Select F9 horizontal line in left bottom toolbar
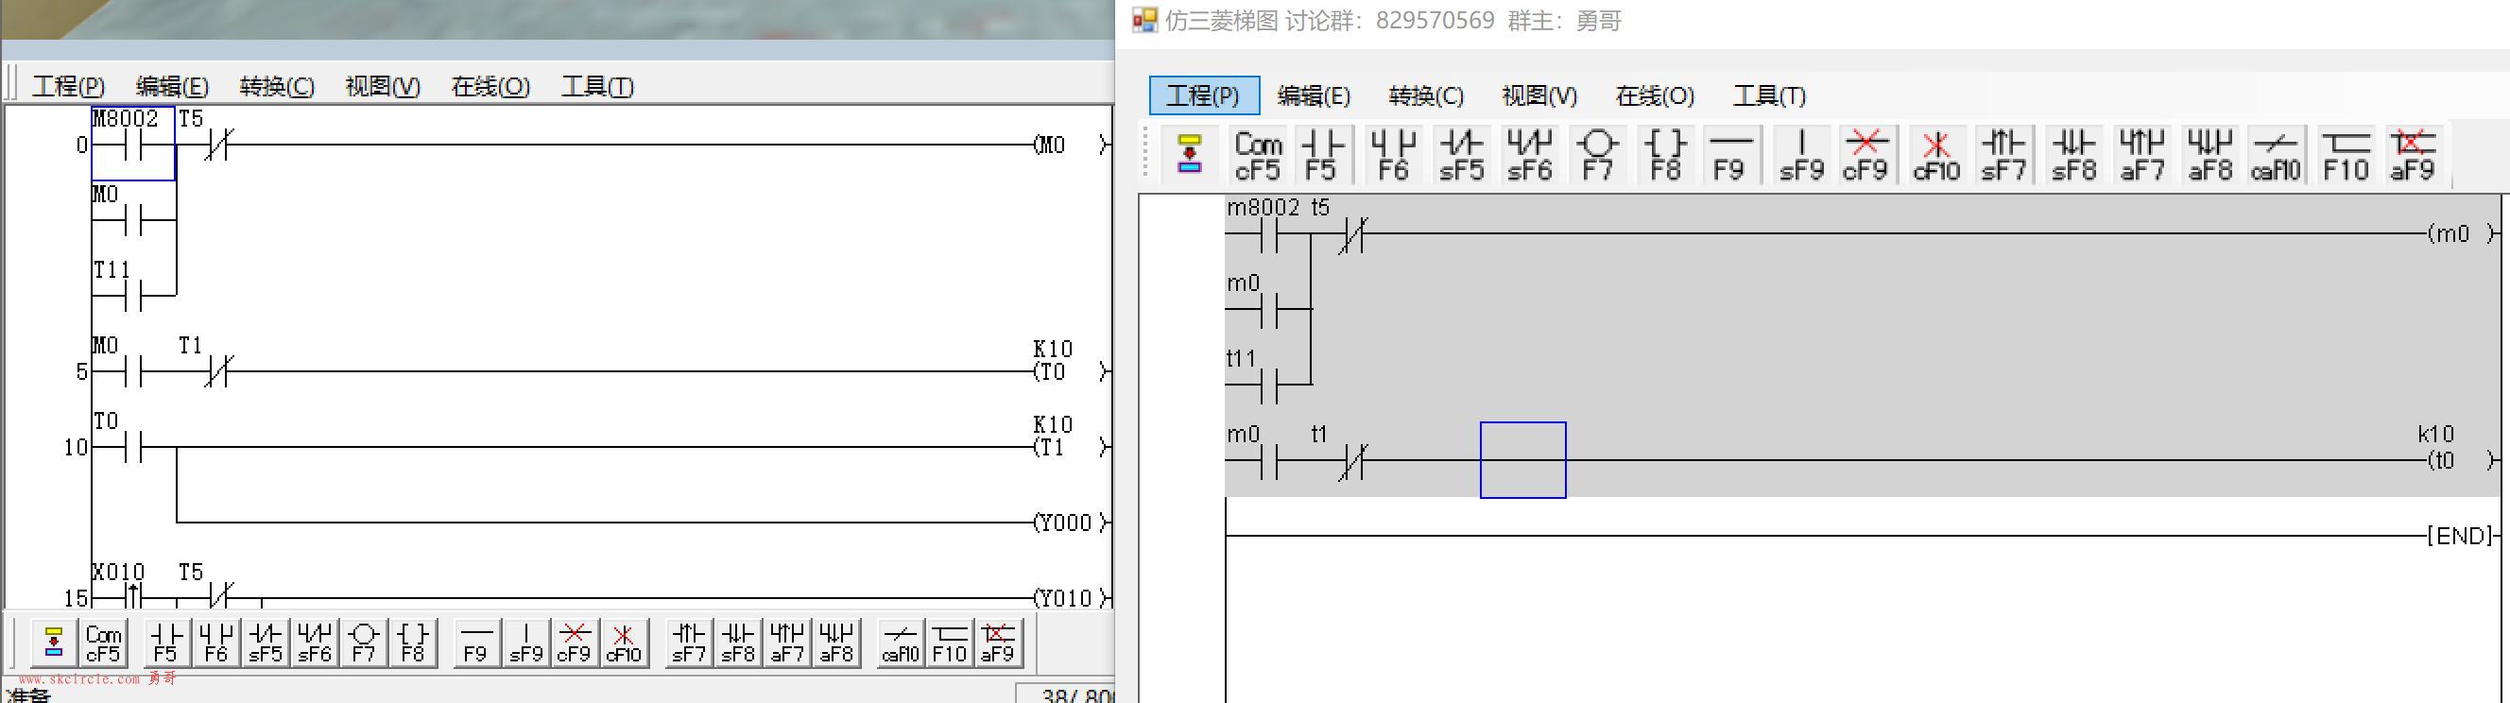Screen dimensions: 2510x703 point(475,643)
